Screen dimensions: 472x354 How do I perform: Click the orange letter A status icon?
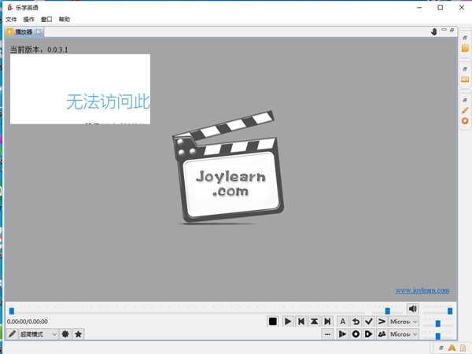coord(452,348)
